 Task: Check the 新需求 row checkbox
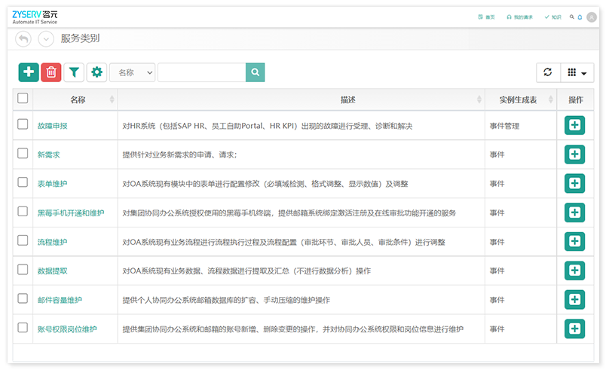pyautogui.click(x=23, y=153)
